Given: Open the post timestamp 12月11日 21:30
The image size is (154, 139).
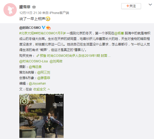Looking at the screenshot, I should 30,13.
